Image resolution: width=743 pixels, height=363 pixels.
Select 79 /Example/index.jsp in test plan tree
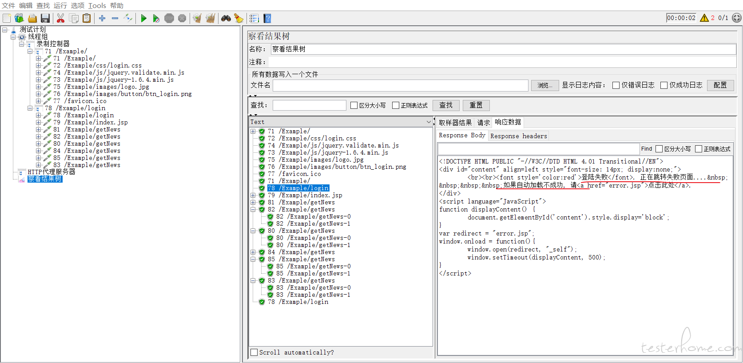click(x=91, y=122)
